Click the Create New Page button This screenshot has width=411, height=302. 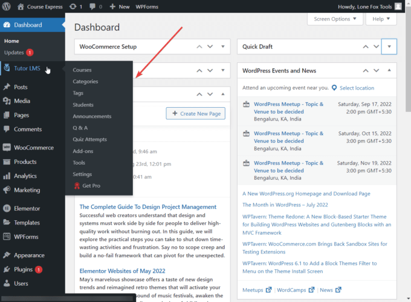[x=196, y=113]
